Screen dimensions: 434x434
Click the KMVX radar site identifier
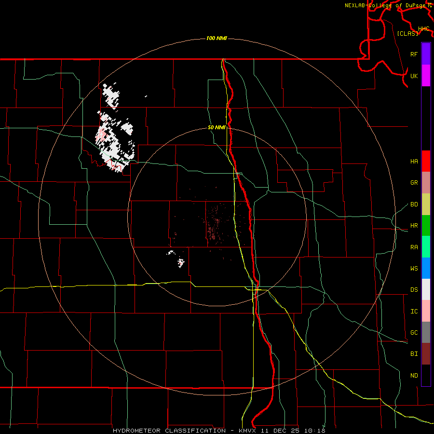point(247,431)
